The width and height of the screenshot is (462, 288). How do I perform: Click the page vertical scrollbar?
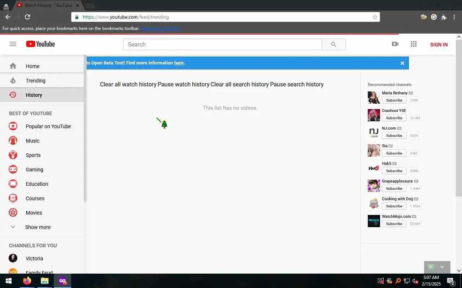click(x=459, y=119)
